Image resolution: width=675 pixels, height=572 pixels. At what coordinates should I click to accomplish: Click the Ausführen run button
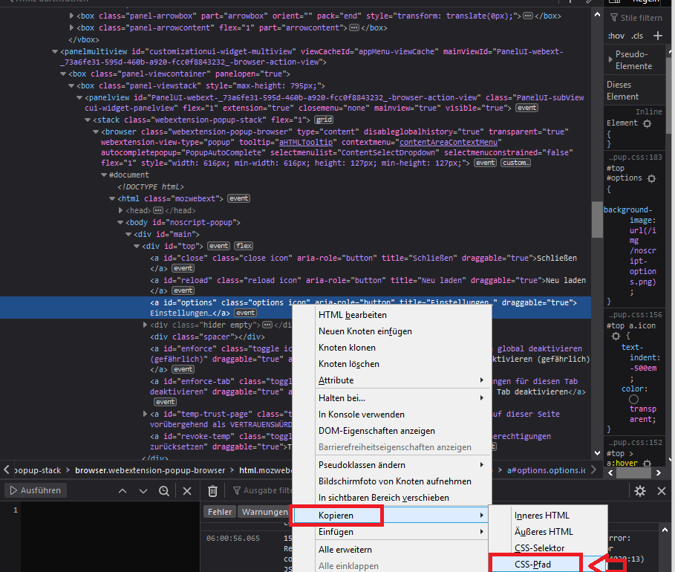[x=36, y=490]
